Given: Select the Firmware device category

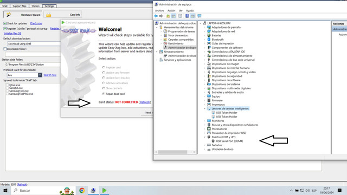Looking at the screenshot, I should (x=217, y=100).
